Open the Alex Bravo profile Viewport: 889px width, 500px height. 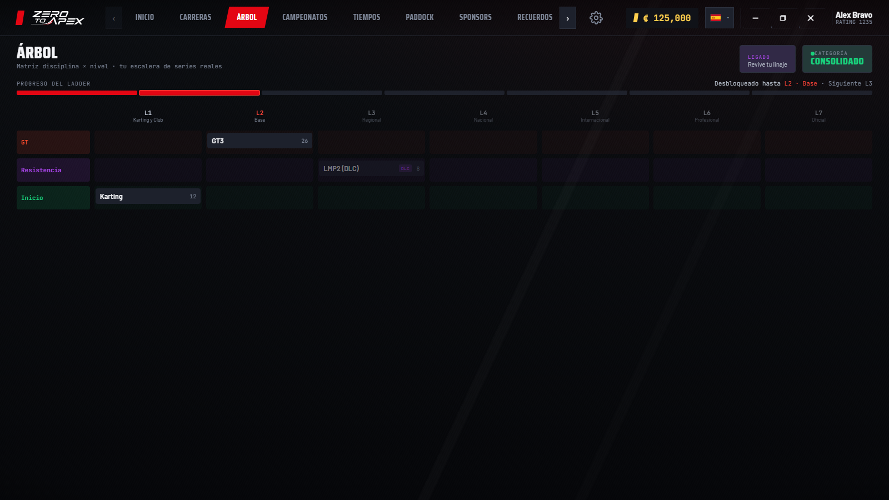pos(853,18)
